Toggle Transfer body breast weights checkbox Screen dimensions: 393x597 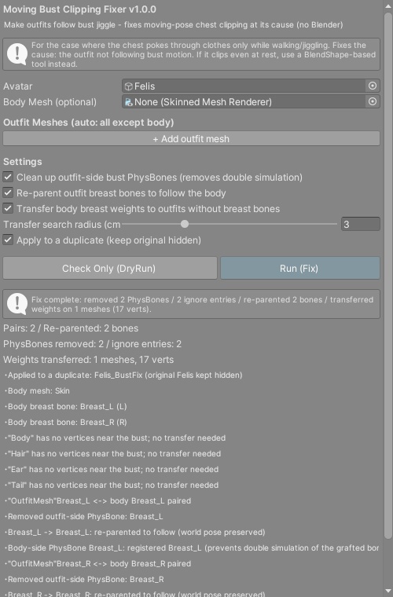click(x=8, y=208)
